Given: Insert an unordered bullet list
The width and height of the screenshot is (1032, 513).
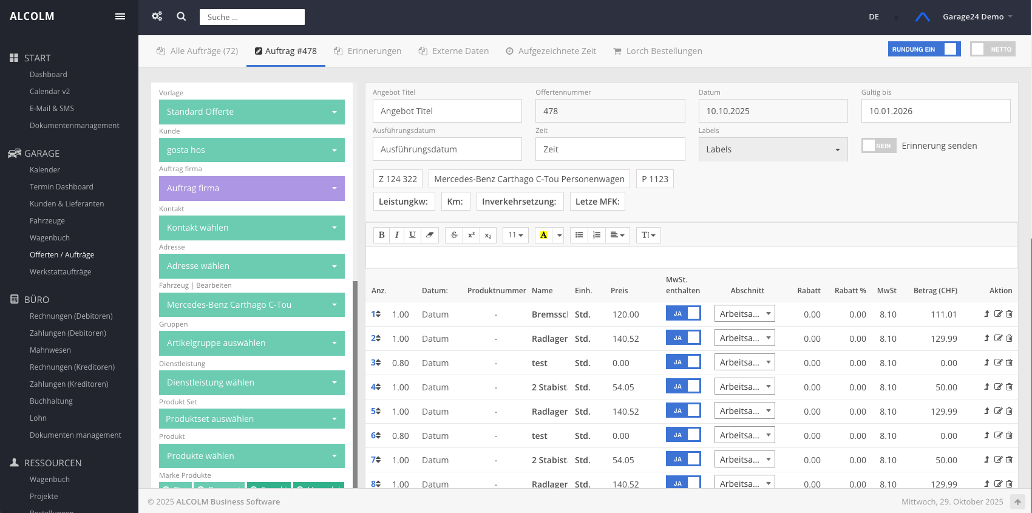Looking at the screenshot, I should [x=579, y=235].
